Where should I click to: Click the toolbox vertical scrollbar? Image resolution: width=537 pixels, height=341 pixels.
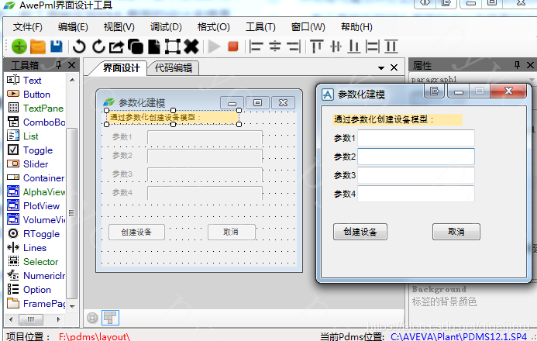[x=72, y=194]
